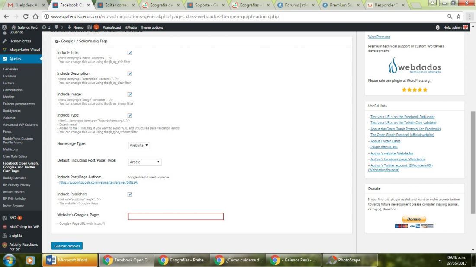
Task: Open Default Type Article dropdown
Action: click(x=145, y=162)
